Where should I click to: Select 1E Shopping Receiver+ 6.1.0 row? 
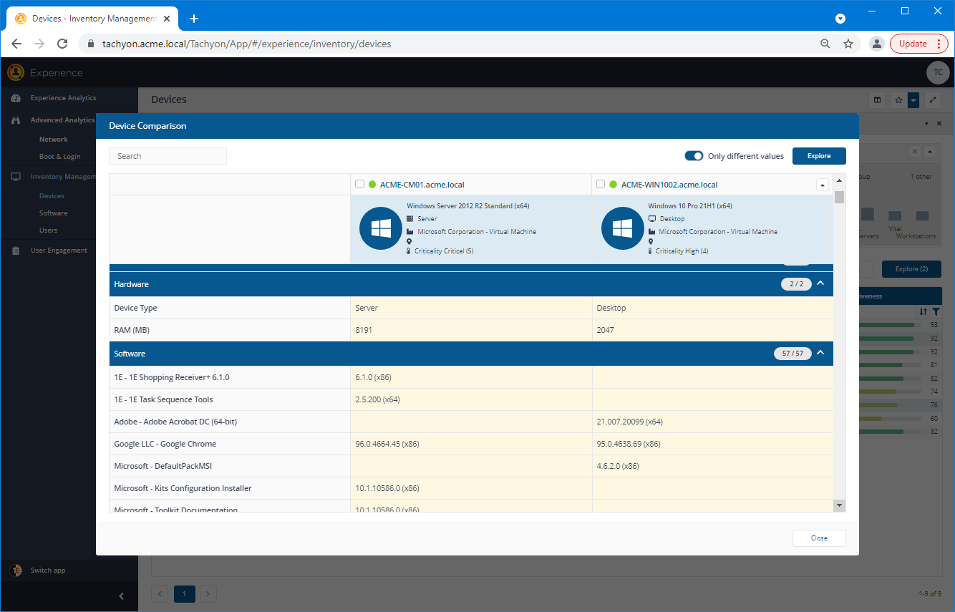tap(471, 377)
